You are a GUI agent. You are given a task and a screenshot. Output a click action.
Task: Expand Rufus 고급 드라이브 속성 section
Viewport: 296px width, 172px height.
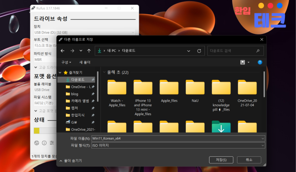[36, 67]
